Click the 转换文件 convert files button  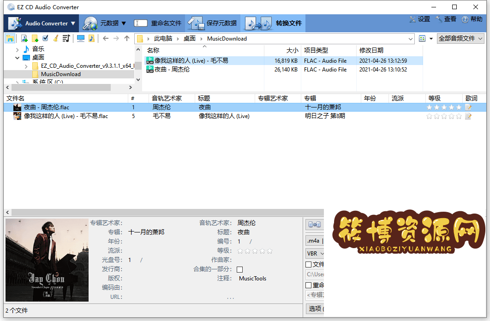tap(273, 23)
